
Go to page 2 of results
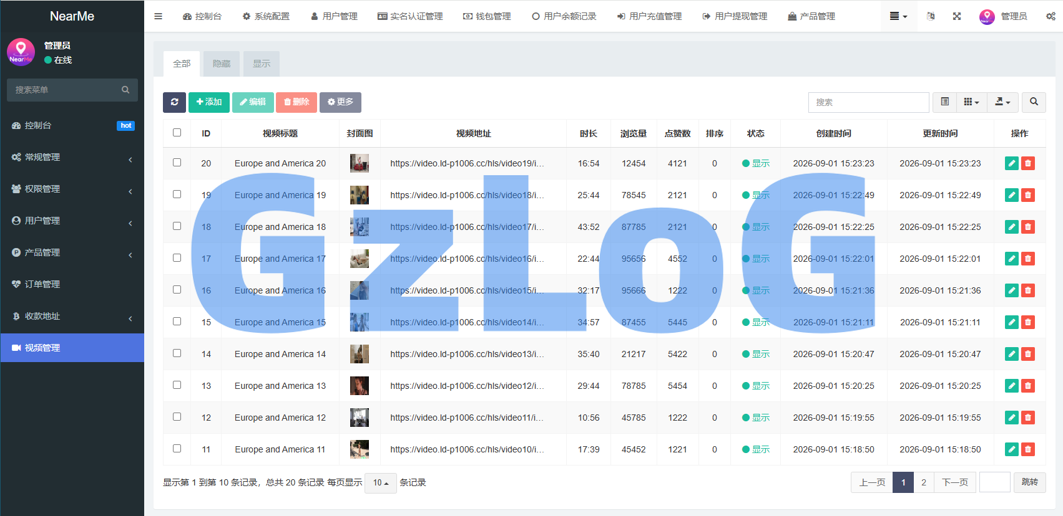point(924,482)
